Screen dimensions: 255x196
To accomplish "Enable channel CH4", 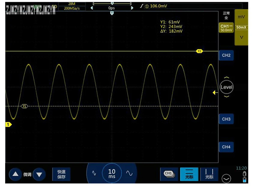I will pyautogui.click(x=226, y=147).
